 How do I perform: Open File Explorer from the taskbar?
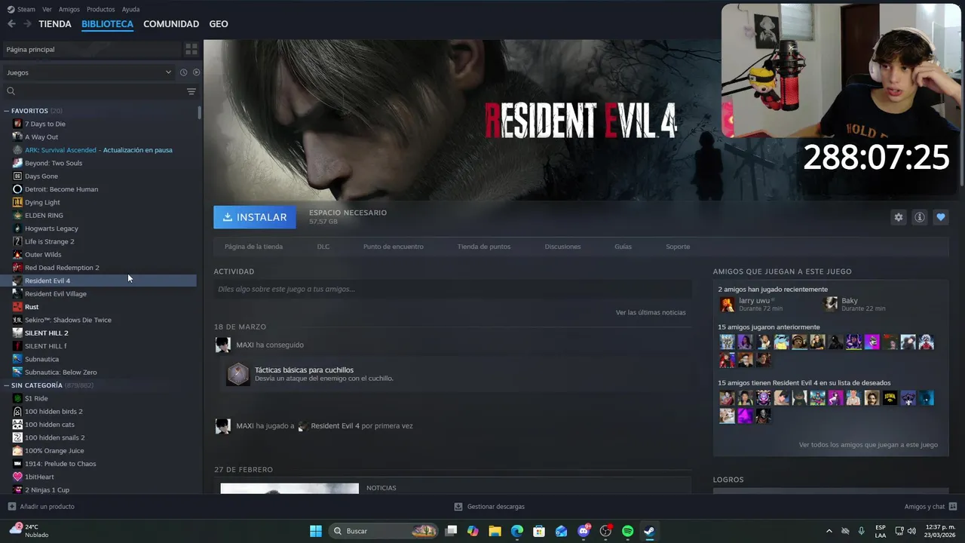[x=495, y=531]
